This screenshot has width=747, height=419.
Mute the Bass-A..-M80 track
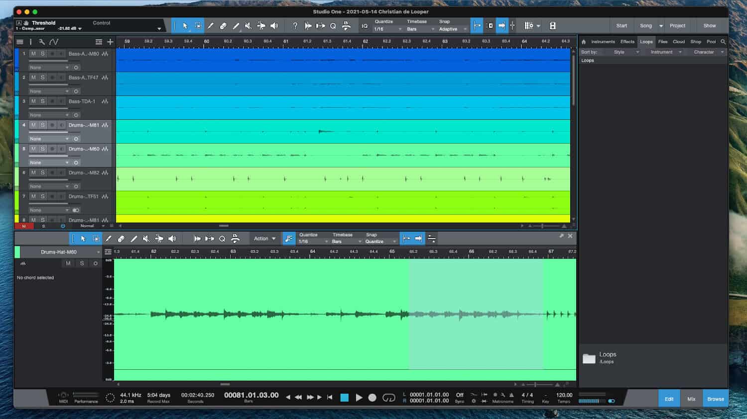(33, 54)
